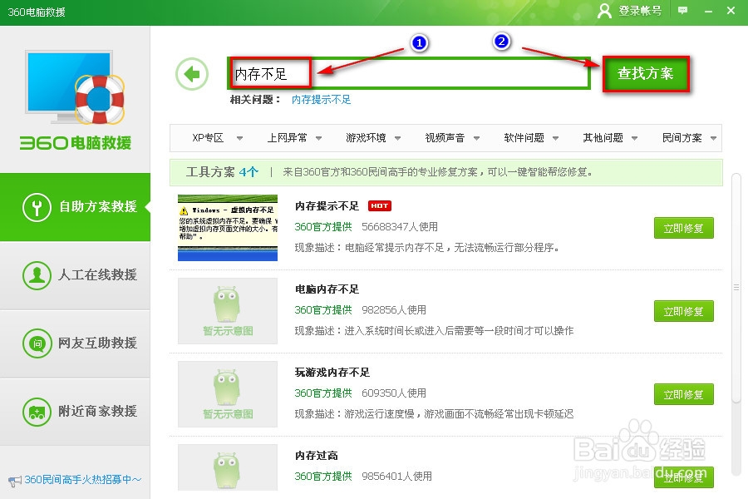Image resolution: width=748 pixels, height=499 pixels.
Task: Click 56688347人使用 usage count
Action: [400, 227]
